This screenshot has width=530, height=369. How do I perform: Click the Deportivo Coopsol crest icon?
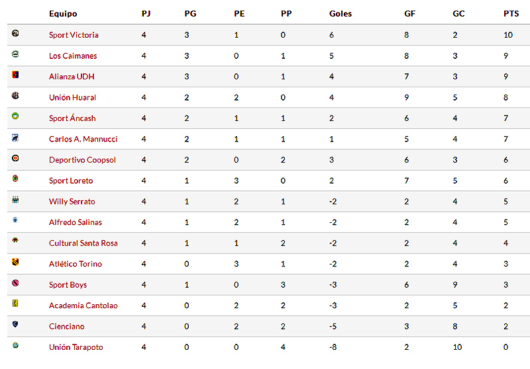click(15, 158)
